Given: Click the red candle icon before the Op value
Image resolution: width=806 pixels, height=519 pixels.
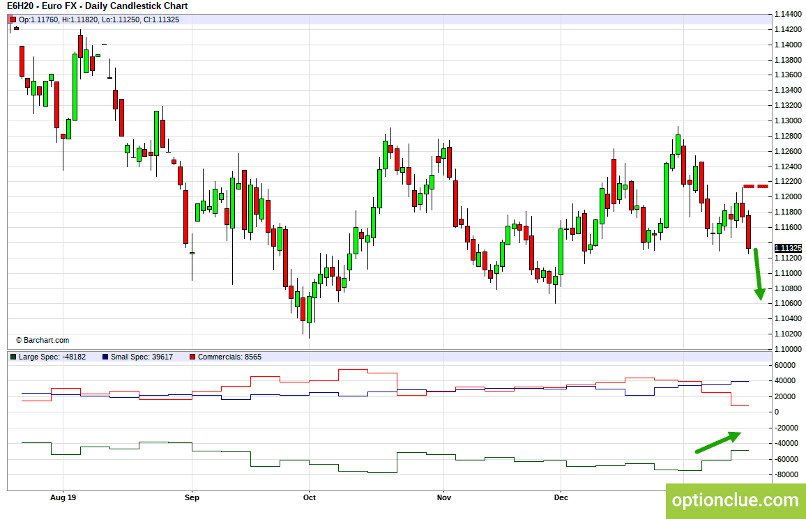Looking at the screenshot, I should tap(13, 20).
